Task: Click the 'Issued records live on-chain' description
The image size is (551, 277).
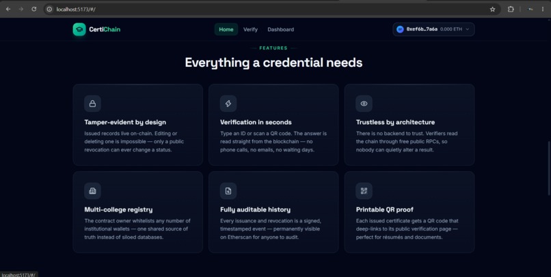Action: click(x=134, y=142)
